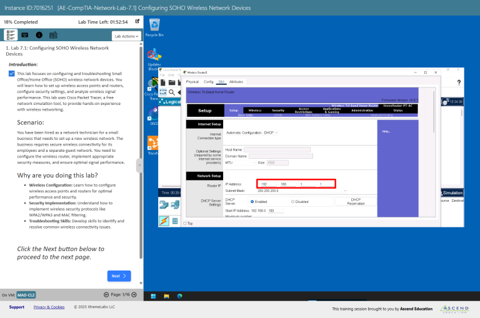Viewport: 480px width, 318px height.
Task: Switch to the Physical tab
Action: pyautogui.click(x=192, y=82)
